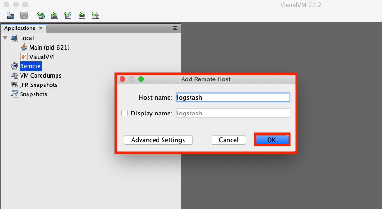382x209 pixels.
Task: Close the Applications tab with its X
Action: 41,28
